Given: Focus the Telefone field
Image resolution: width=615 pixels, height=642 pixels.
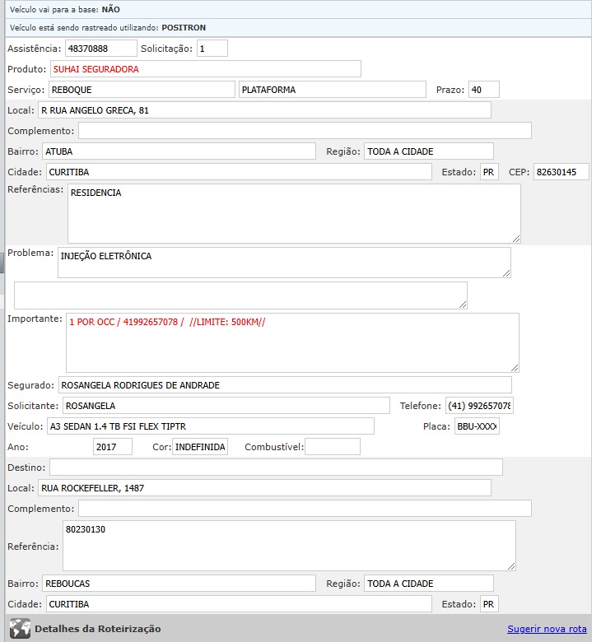Looking at the screenshot, I should click(x=479, y=405).
